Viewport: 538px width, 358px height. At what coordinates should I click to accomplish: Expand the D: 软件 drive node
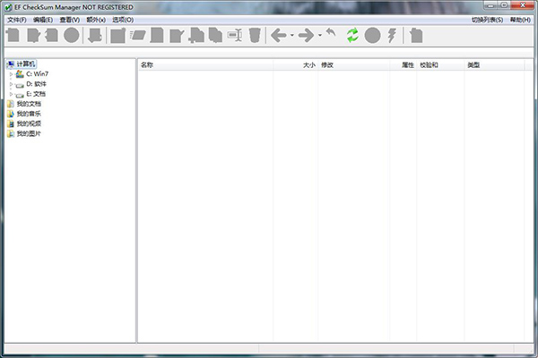click(x=11, y=84)
